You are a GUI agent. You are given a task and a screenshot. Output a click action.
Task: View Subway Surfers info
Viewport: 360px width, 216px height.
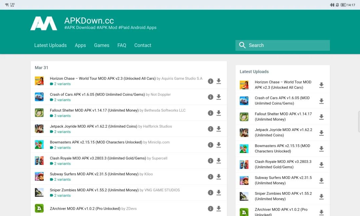[x=211, y=177]
